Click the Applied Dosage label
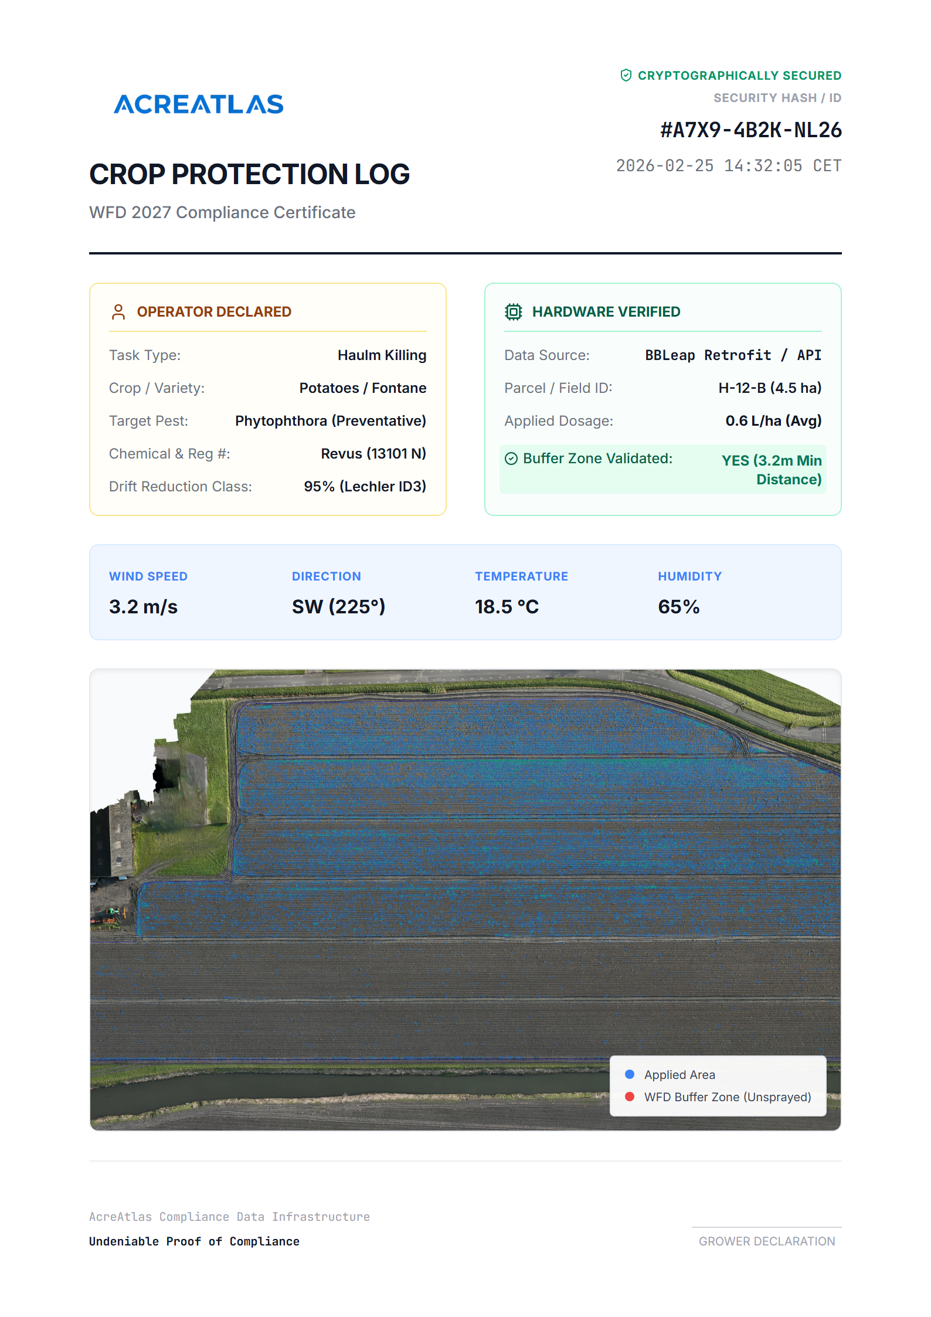 pyautogui.click(x=559, y=421)
